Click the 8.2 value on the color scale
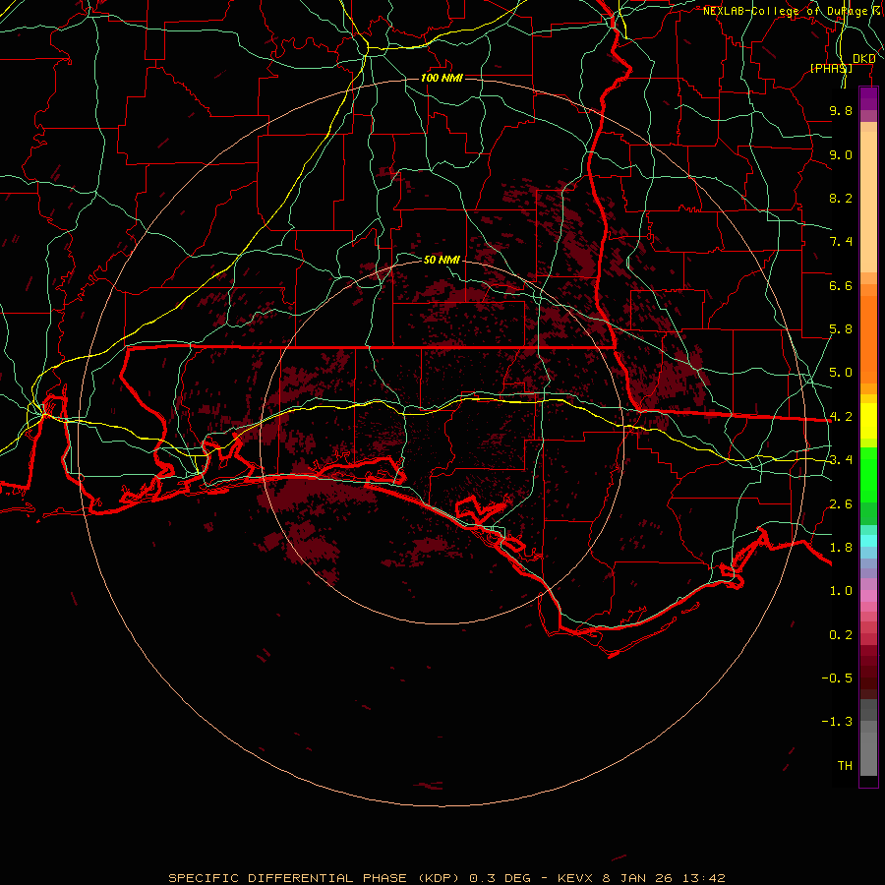This screenshot has height=885, width=885. coord(841,198)
